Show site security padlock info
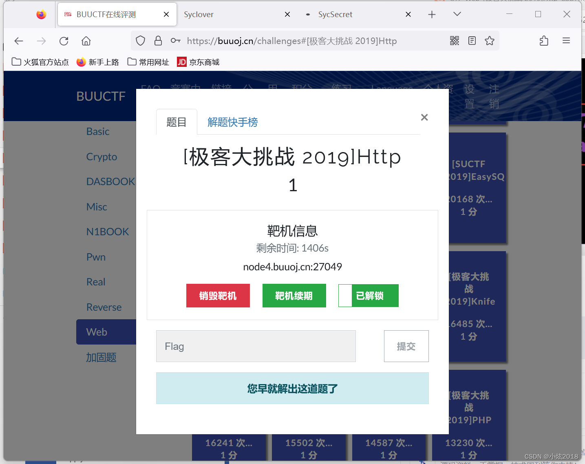Viewport: 585px width, 464px height. [x=158, y=41]
